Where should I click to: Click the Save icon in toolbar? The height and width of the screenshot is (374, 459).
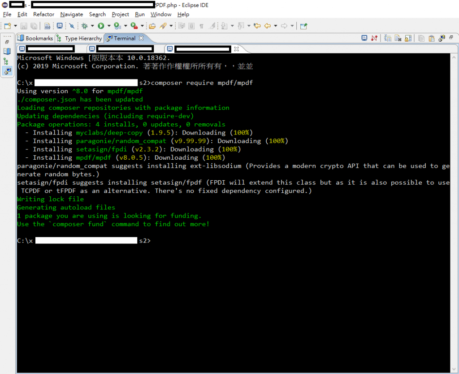click(x=24, y=26)
